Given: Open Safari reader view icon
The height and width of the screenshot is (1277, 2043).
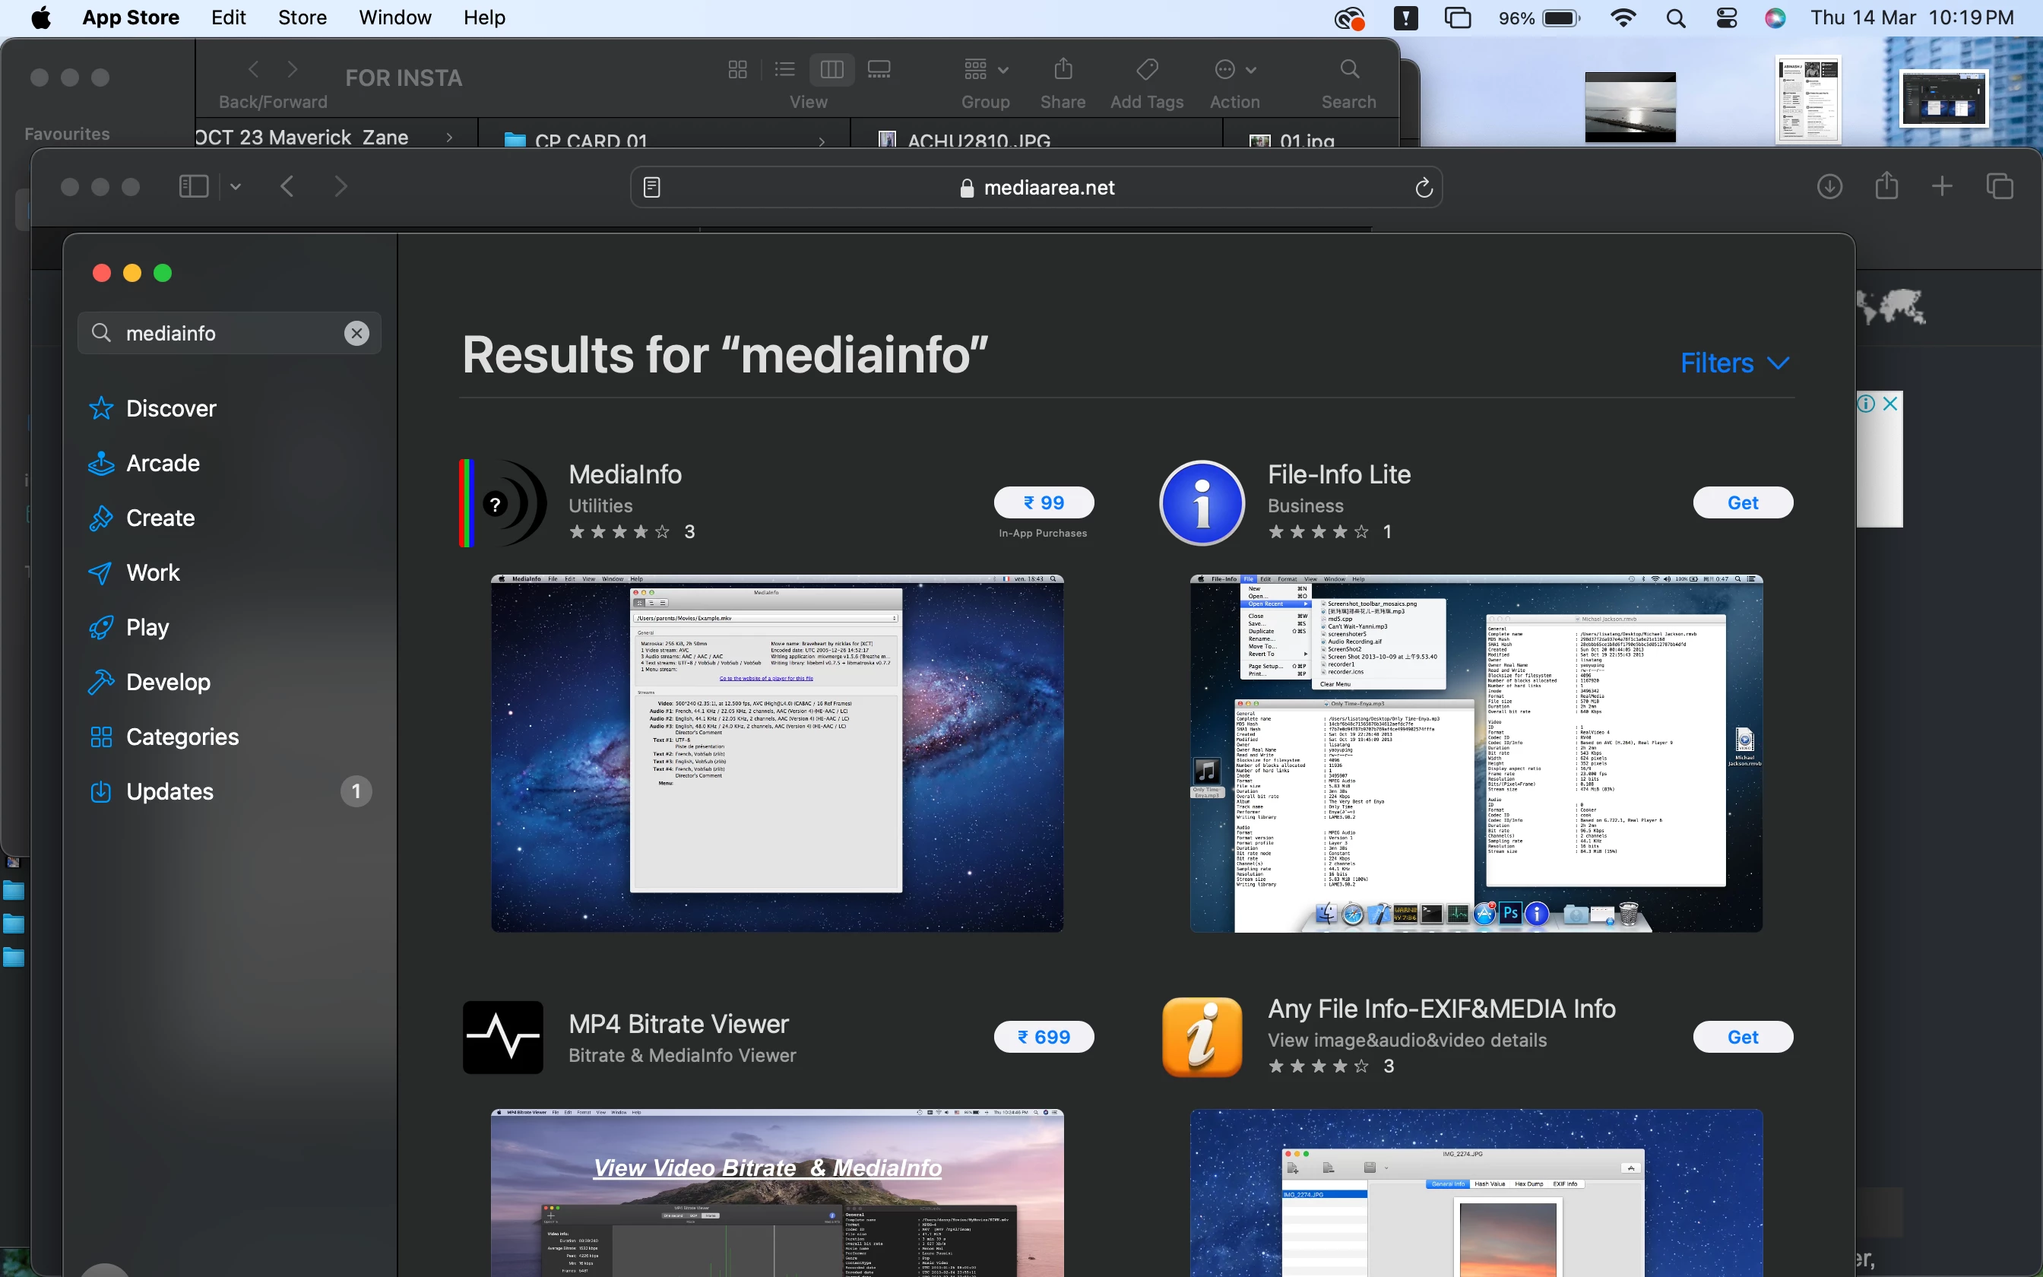Looking at the screenshot, I should click(x=651, y=188).
